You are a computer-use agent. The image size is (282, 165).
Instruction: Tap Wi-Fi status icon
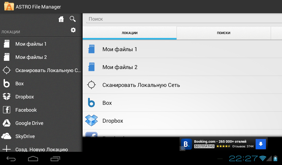tap(262, 158)
